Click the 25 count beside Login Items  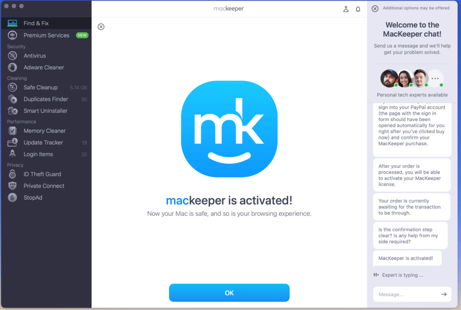coord(84,154)
